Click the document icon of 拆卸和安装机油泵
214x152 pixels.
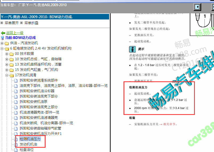click(x=16, y=102)
